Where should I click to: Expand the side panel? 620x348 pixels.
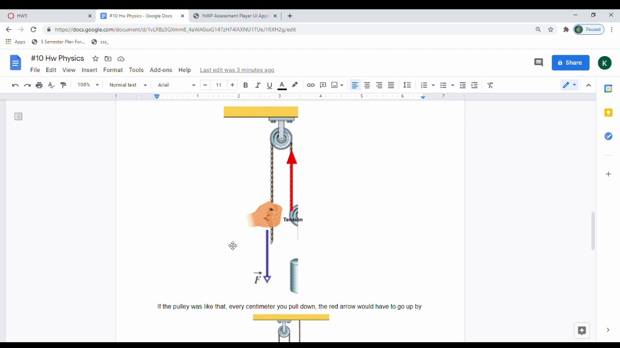[608, 330]
